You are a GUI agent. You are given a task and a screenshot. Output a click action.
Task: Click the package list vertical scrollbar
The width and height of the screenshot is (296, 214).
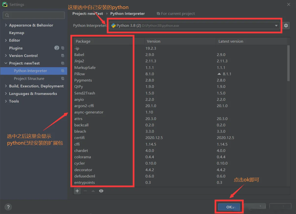pos(288,63)
